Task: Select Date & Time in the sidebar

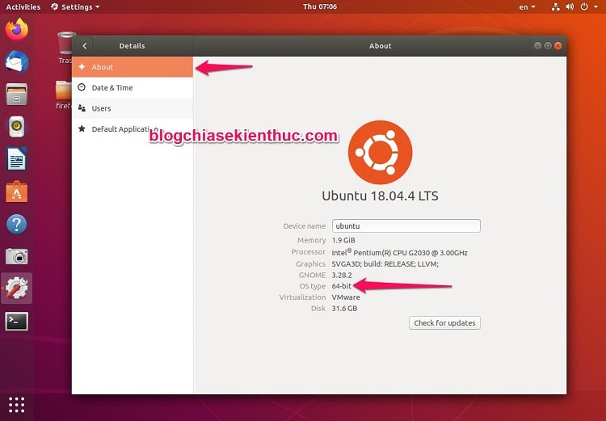Action: (x=133, y=88)
